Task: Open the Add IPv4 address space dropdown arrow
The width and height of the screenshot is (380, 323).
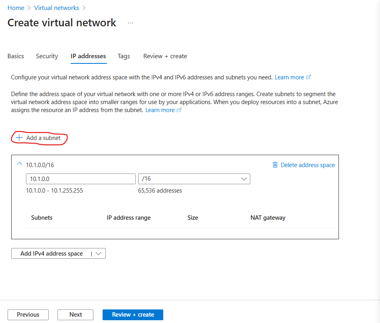Action: (x=99, y=253)
